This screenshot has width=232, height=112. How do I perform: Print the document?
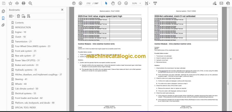(23, 3)
